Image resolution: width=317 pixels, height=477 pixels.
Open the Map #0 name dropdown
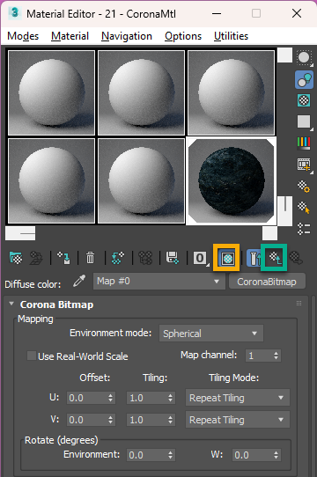pos(159,281)
